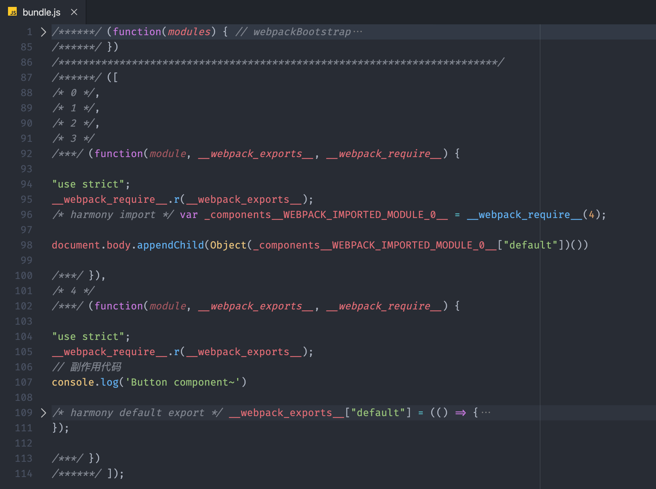
Task: Click line number 98 in gutter
Action: 27,245
